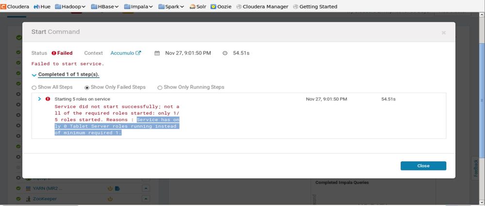Screen dimensions: 485x206
Task: Open the Solr bookmark
Action: pos(198,6)
